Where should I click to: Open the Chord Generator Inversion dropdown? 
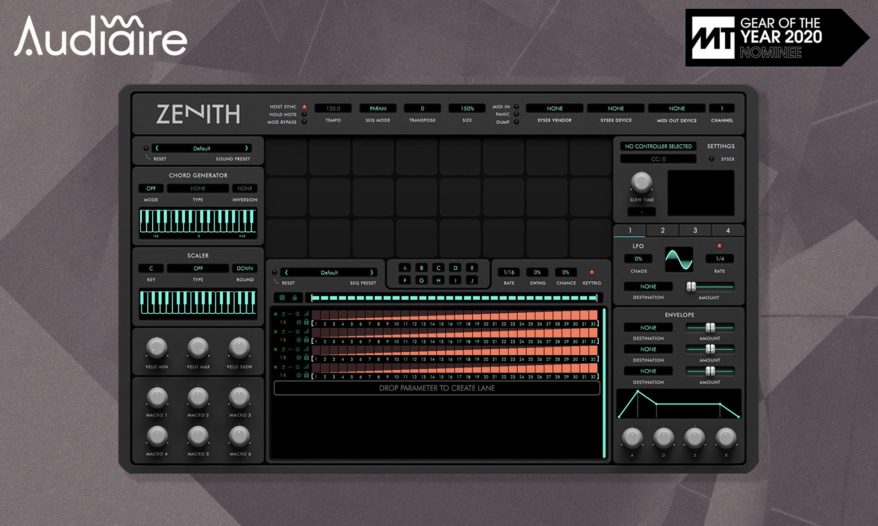click(x=245, y=189)
